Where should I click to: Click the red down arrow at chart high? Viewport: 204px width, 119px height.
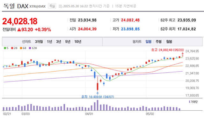click(183, 53)
